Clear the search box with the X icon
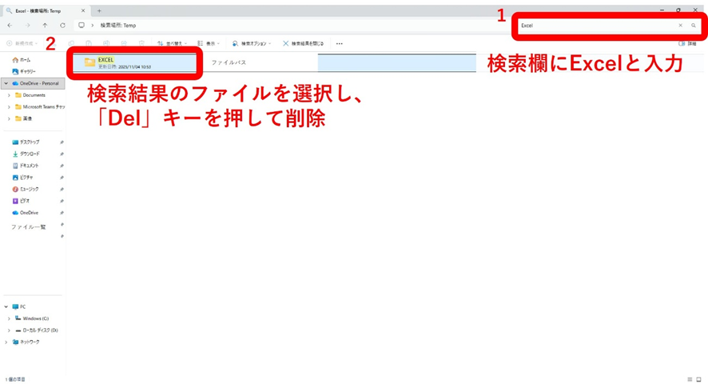Image resolution: width=708 pixels, height=384 pixels. [x=681, y=26]
